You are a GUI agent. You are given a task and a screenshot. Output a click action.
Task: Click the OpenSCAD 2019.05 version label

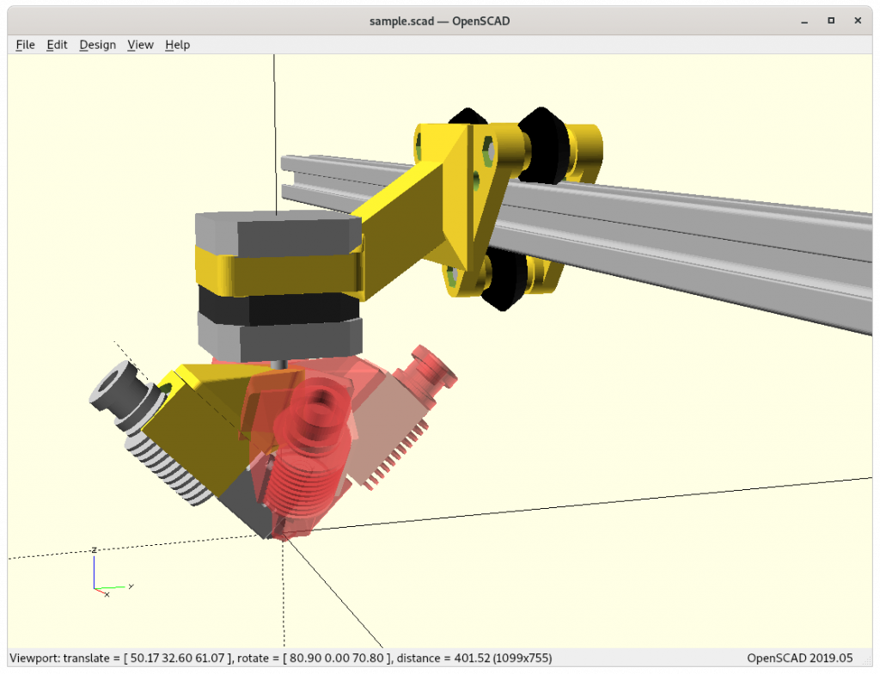[800, 658]
